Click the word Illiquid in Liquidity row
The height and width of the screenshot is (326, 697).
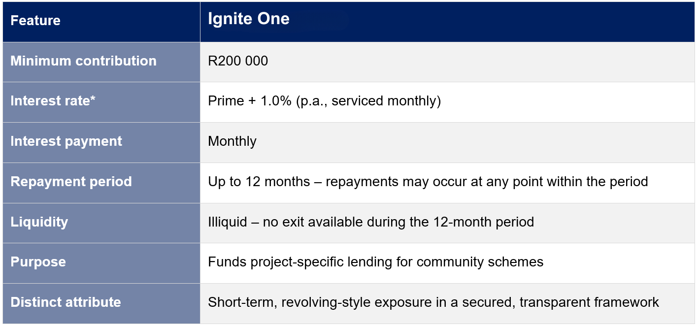(227, 222)
